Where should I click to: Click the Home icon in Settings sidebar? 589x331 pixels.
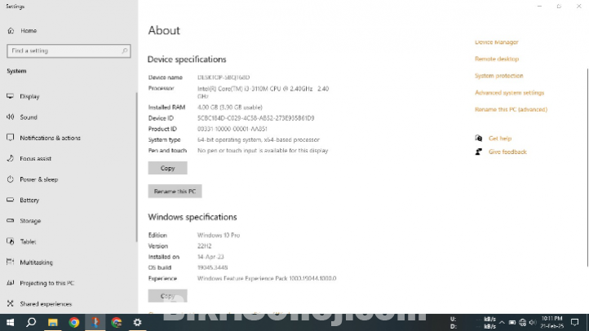point(11,31)
